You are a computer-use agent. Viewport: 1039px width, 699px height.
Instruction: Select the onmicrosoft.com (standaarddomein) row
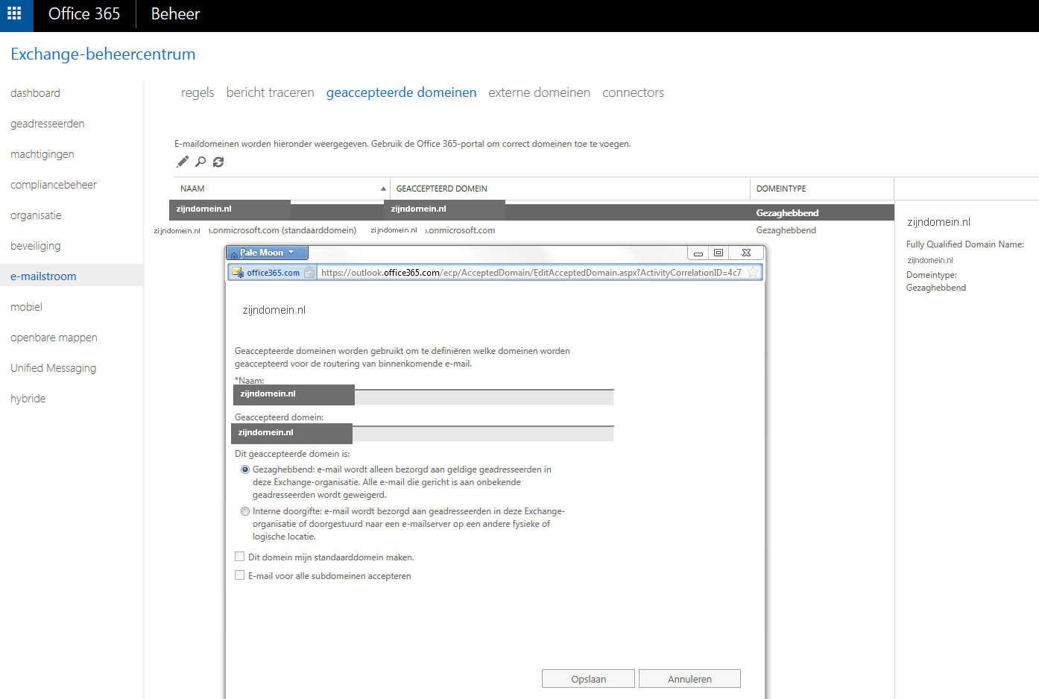tap(531, 230)
